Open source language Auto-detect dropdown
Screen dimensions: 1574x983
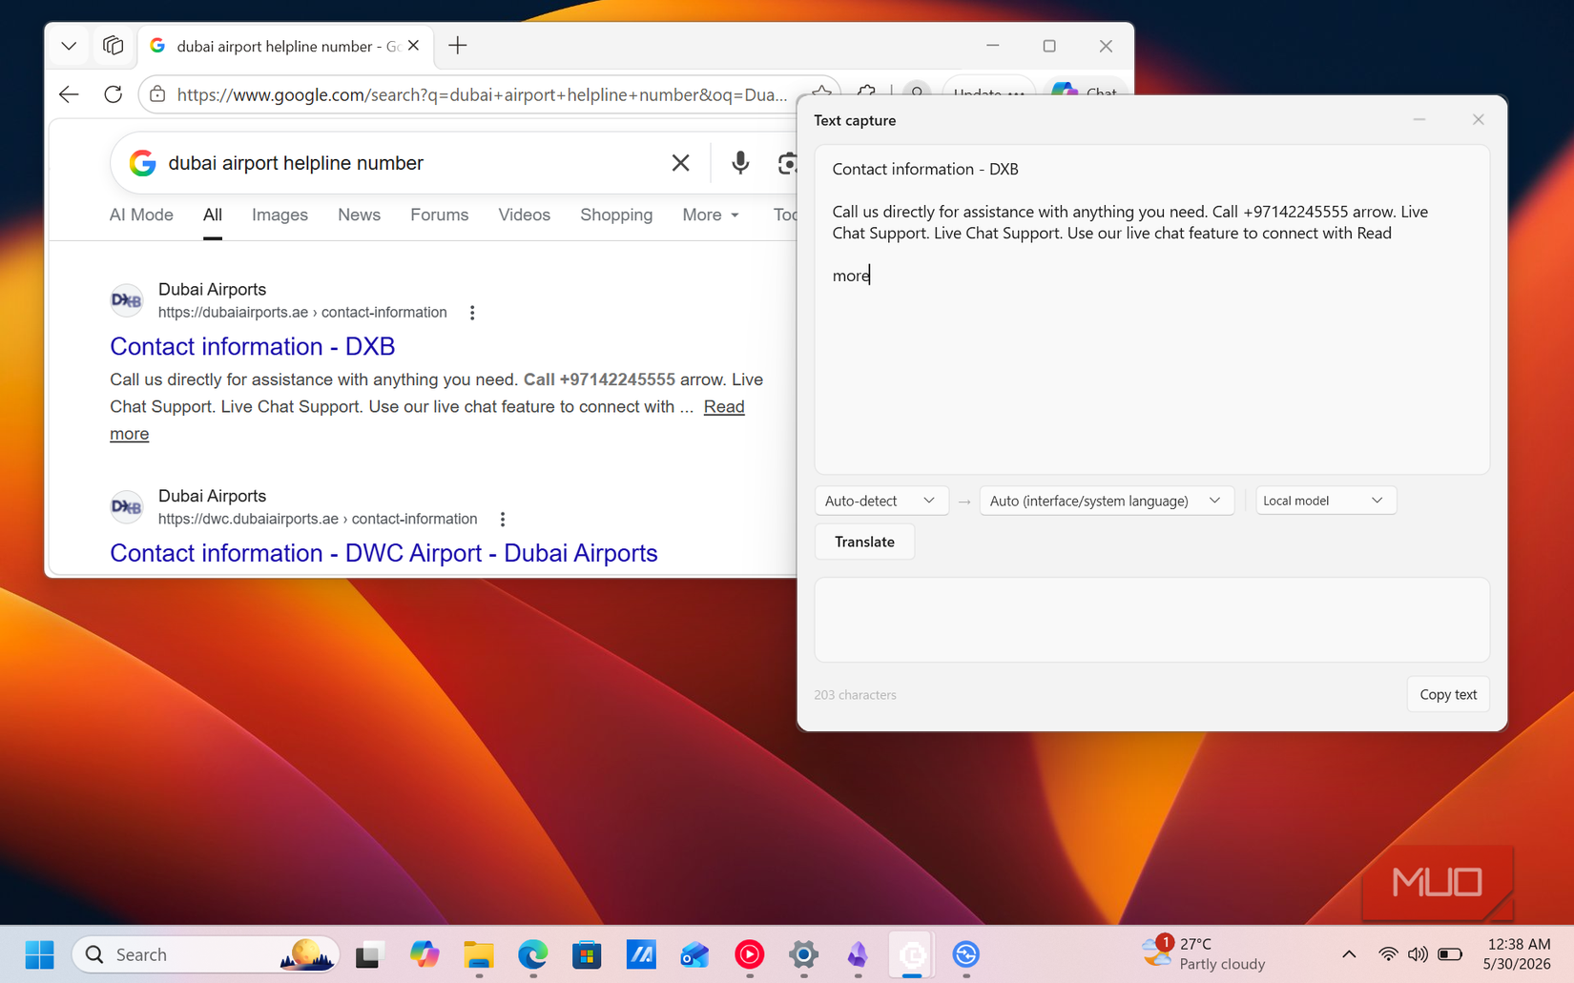(880, 501)
